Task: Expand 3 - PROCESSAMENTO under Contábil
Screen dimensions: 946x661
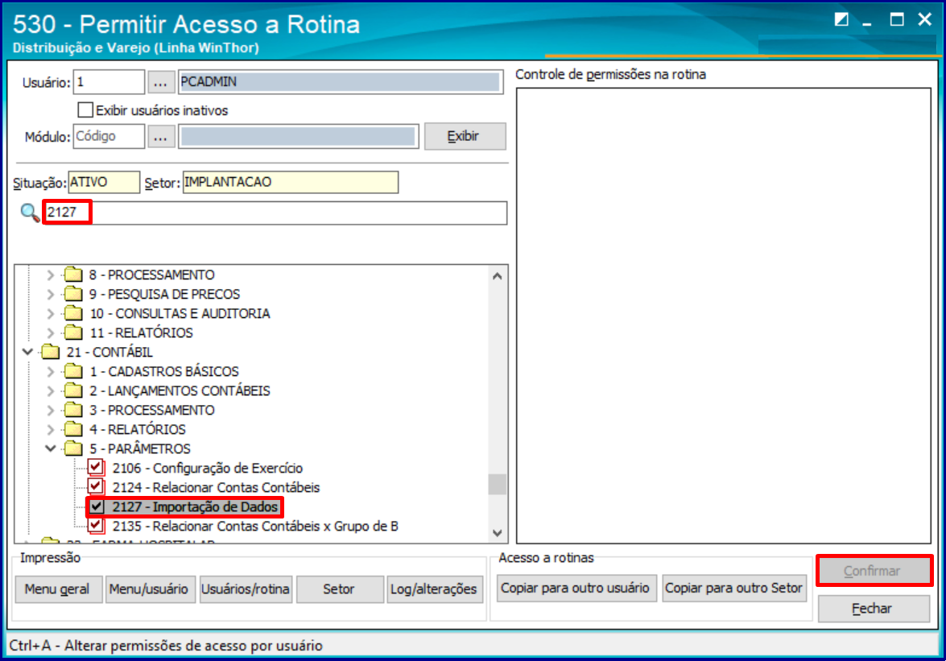Action: 51,410
